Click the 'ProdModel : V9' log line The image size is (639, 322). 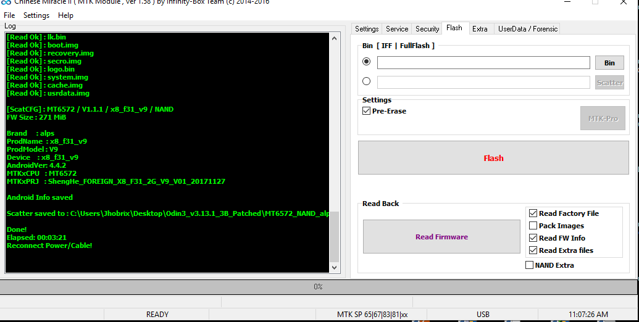[33, 149]
